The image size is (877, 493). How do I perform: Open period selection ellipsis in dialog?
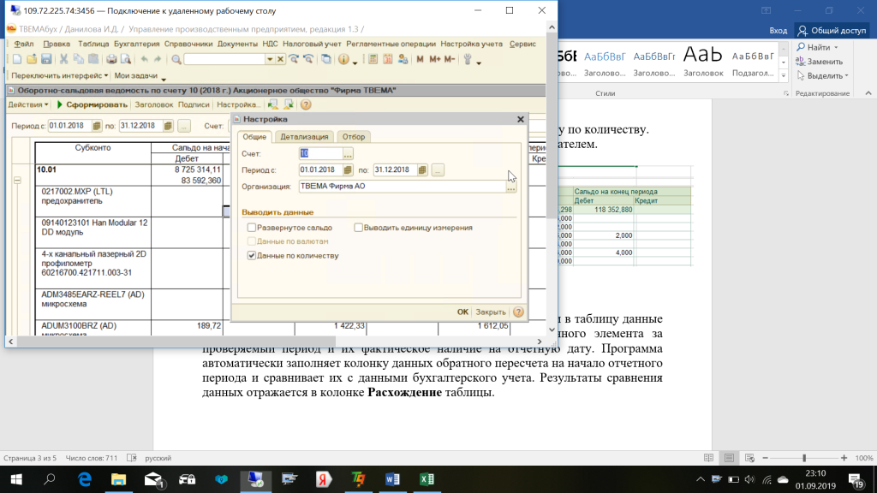(x=438, y=170)
